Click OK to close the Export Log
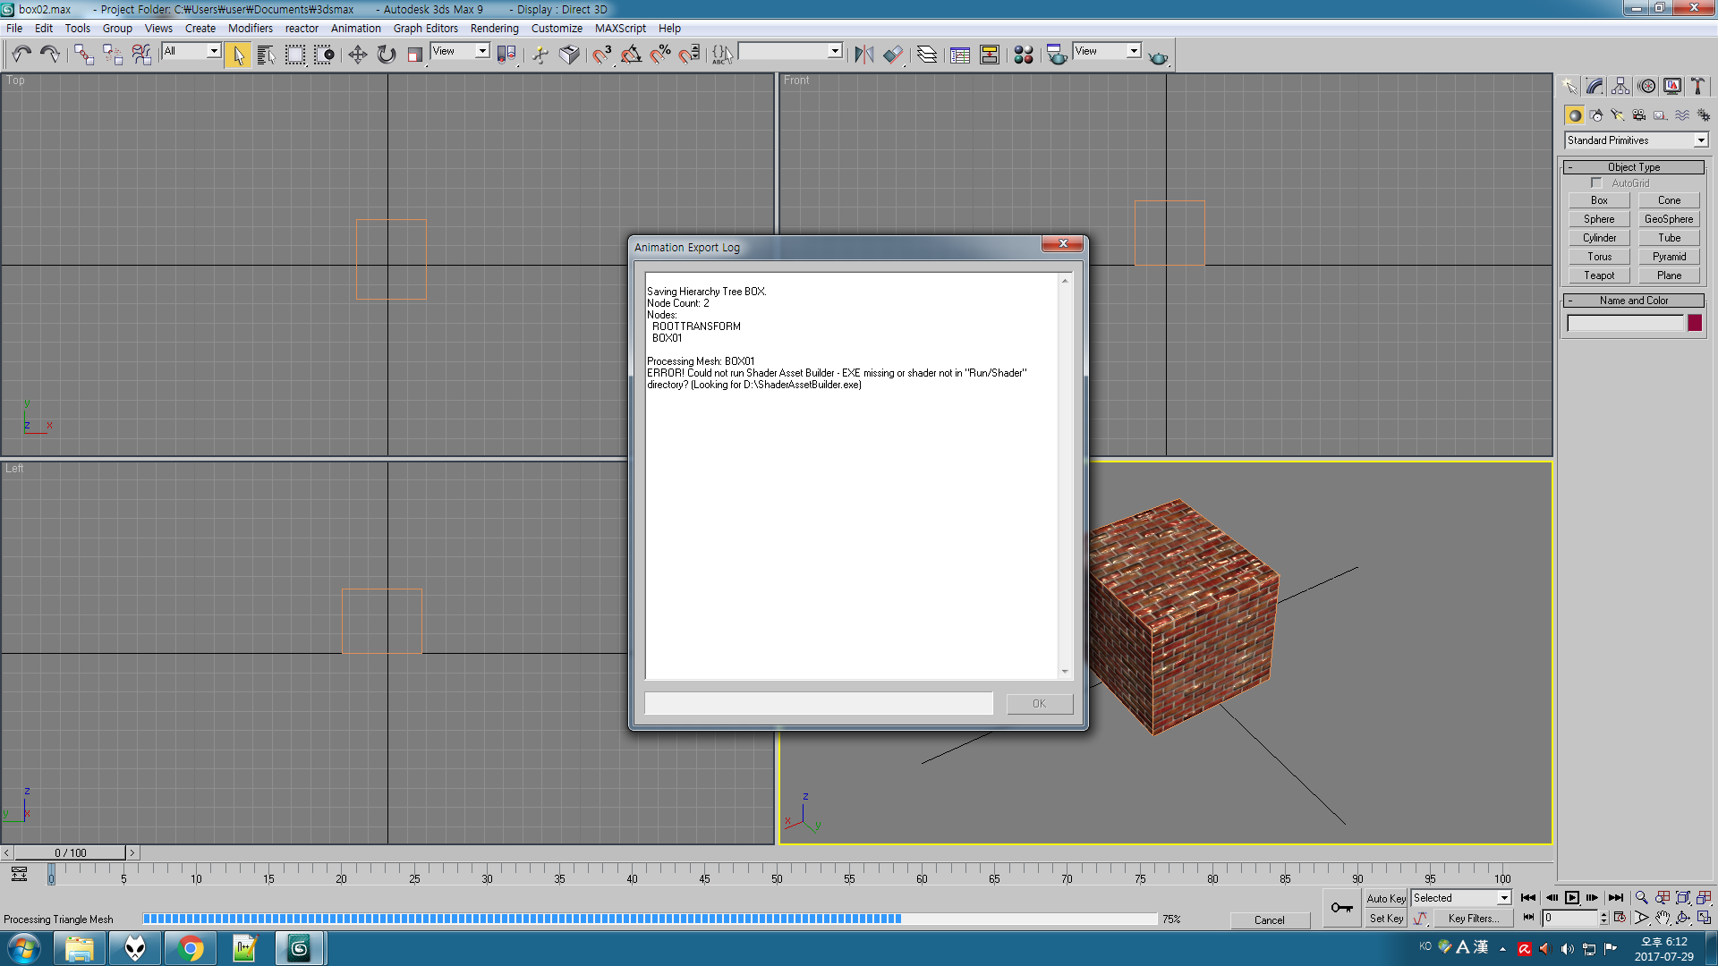Viewport: 1718px width, 966px height. tap(1038, 703)
